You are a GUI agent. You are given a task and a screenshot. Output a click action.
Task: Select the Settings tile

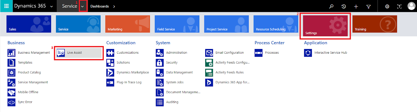[325, 26]
